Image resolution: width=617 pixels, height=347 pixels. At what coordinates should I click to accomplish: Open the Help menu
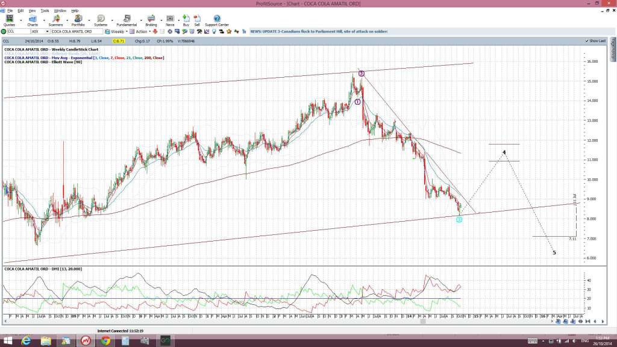[x=74, y=11]
